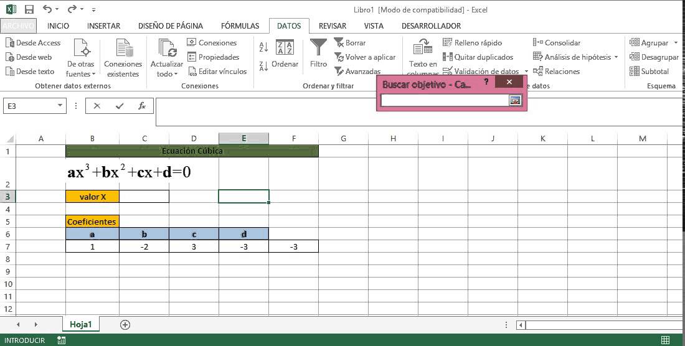Click Quitar duplicados
The width and height of the screenshot is (685, 346).
coord(478,57)
